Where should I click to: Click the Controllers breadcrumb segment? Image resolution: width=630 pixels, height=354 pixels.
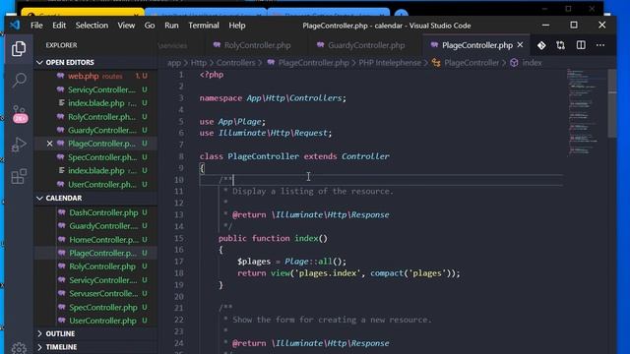coord(235,63)
